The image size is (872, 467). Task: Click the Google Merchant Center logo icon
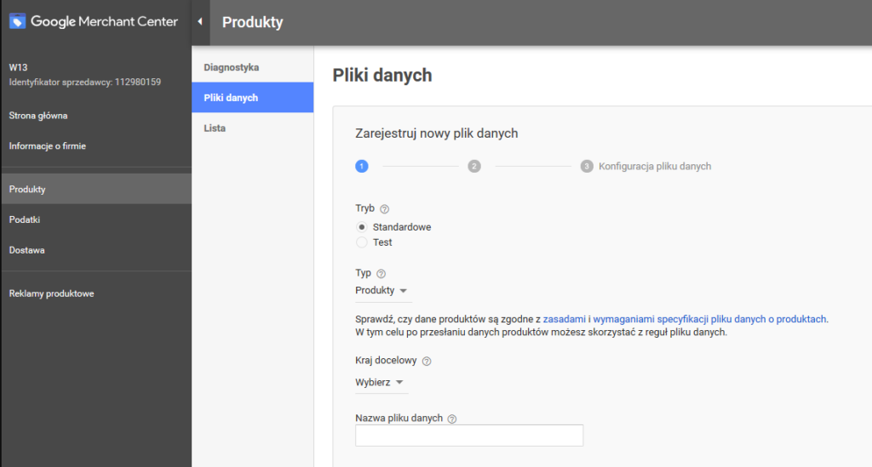18,22
